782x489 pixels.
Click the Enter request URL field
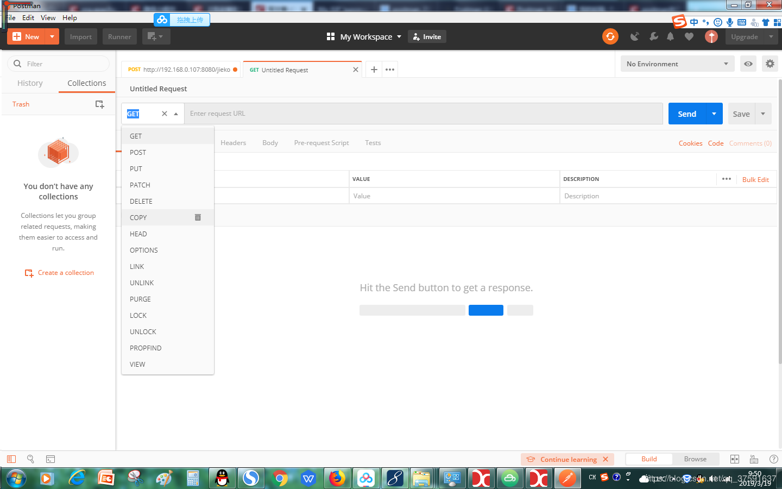click(424, 114)
